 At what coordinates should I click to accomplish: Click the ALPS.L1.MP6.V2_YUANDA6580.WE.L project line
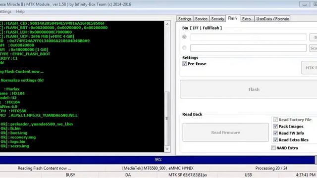pyautogui.click(x=39, y=115)
